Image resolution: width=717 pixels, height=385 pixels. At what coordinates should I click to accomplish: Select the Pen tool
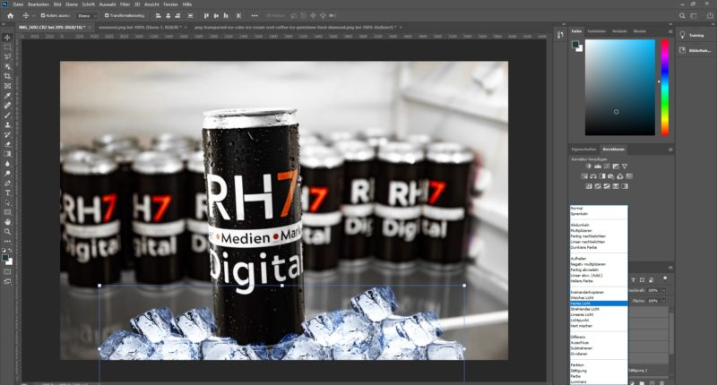(7, 184)
